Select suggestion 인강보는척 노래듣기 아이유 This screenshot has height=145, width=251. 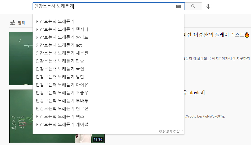[108, 85]
